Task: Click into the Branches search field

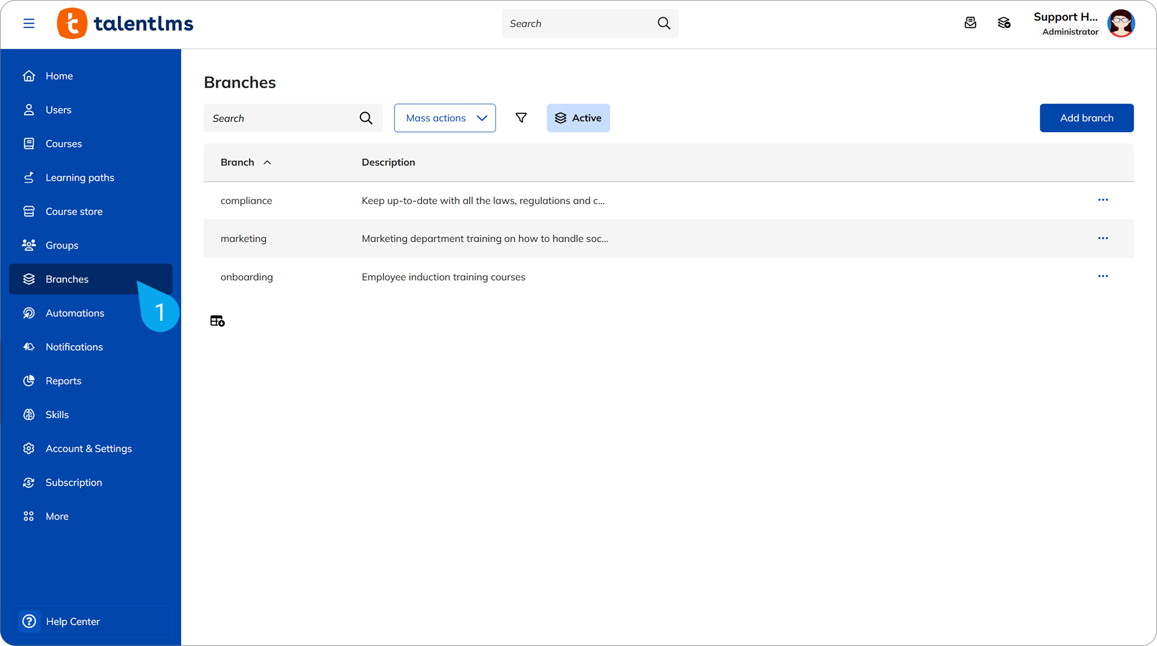Action: point(281,118)
